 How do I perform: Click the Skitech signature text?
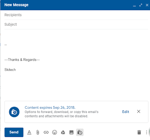[10, 70]
